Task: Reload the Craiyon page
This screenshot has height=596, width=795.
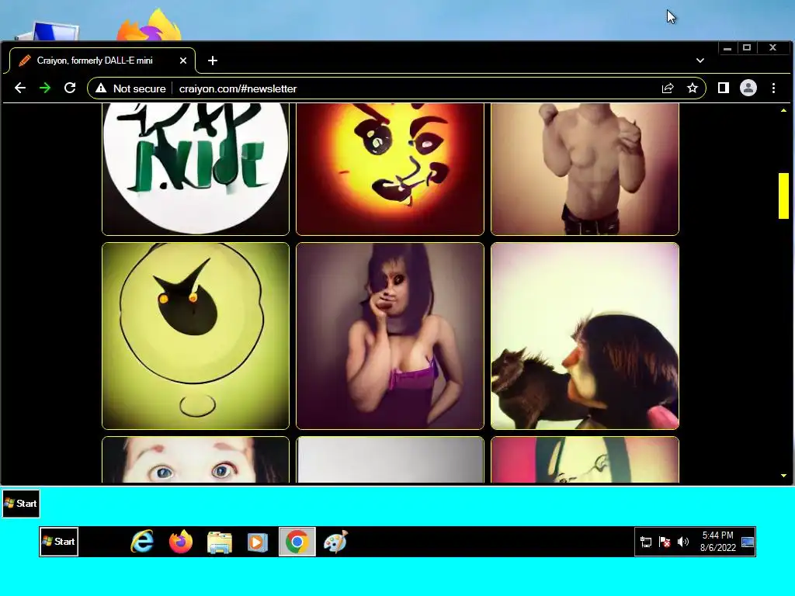Action: [70, 88]
